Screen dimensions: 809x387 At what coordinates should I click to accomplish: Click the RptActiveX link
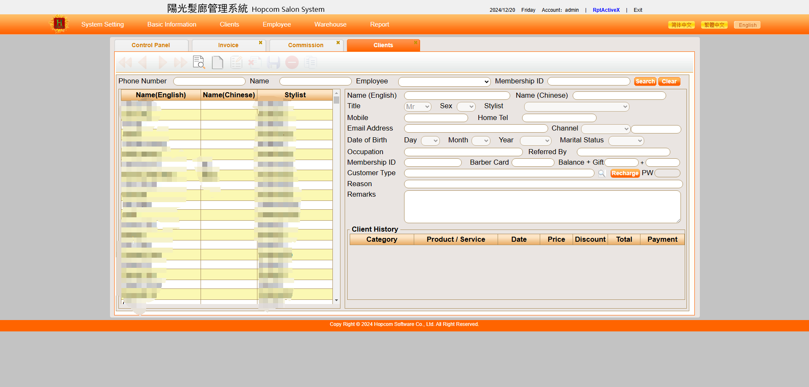click(606, 10)
